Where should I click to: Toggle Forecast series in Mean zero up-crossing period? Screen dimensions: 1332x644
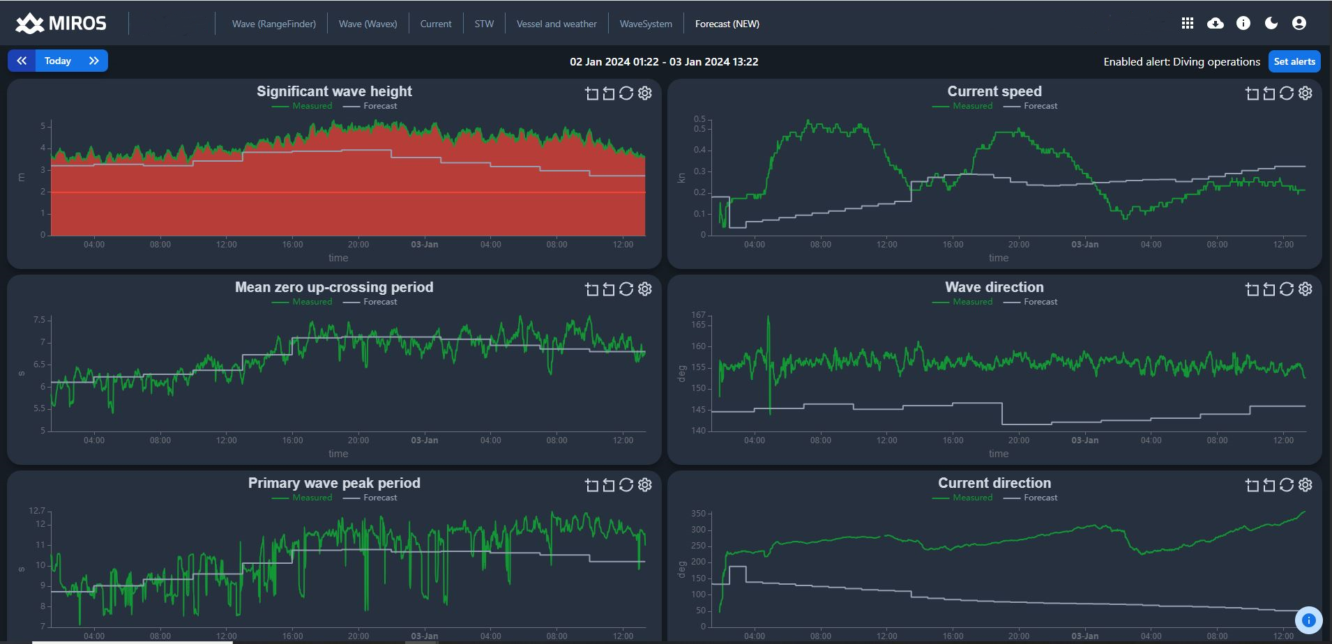(370, 302)
